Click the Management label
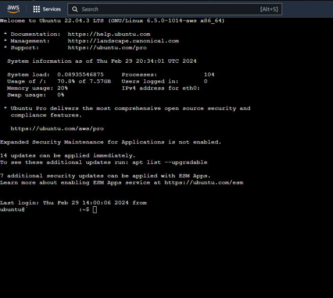 [30, 41]
